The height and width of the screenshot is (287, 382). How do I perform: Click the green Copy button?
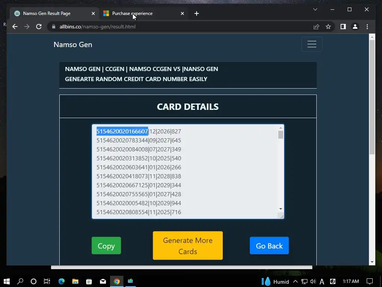(106, 246)
